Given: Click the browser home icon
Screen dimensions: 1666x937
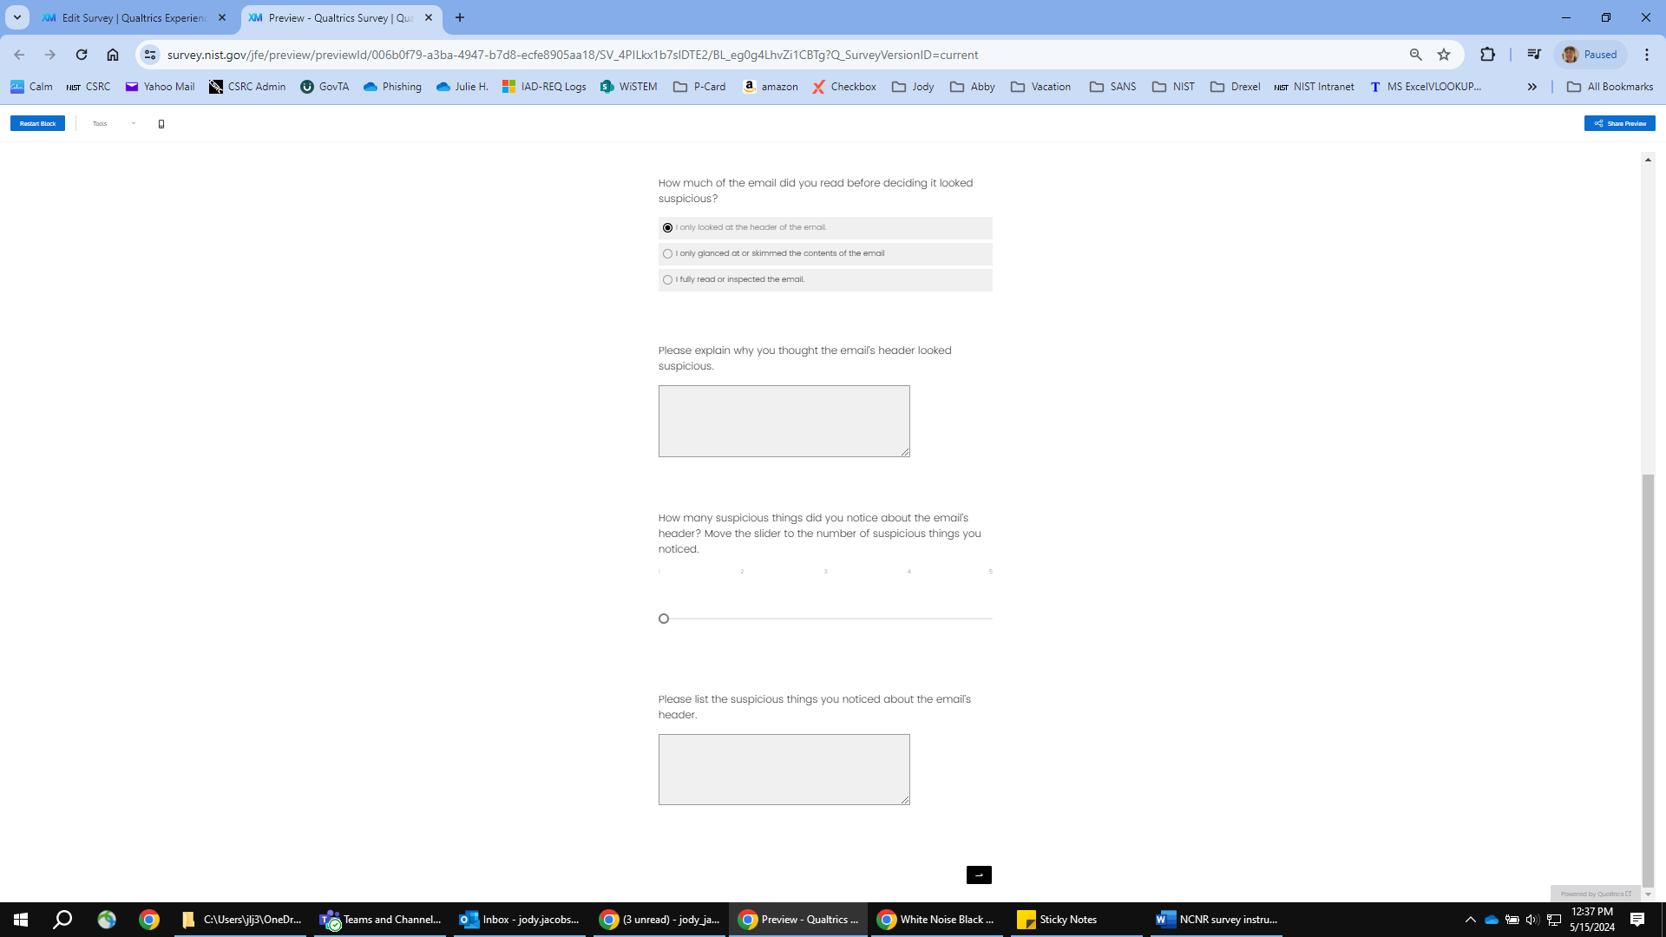Looking at the screenshot, I should point(113,55).
